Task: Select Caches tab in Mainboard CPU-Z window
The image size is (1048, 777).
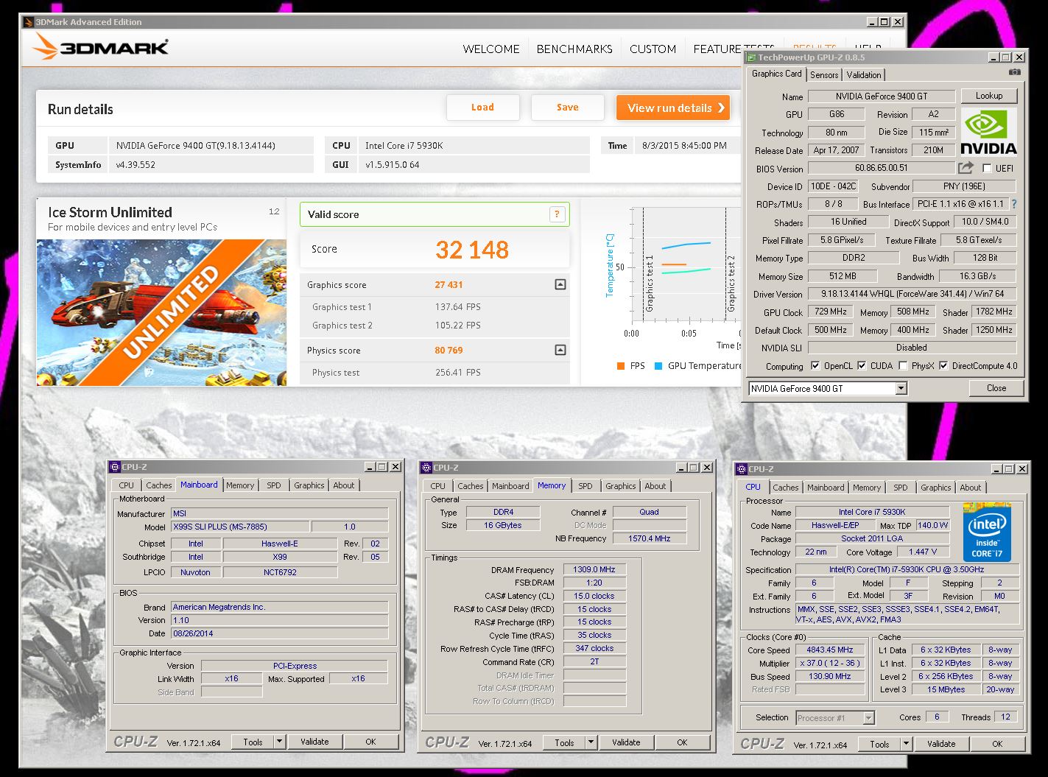Action: [158, 485]
